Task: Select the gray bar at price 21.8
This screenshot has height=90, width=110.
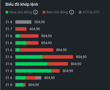Action: [x=23, y=22]
